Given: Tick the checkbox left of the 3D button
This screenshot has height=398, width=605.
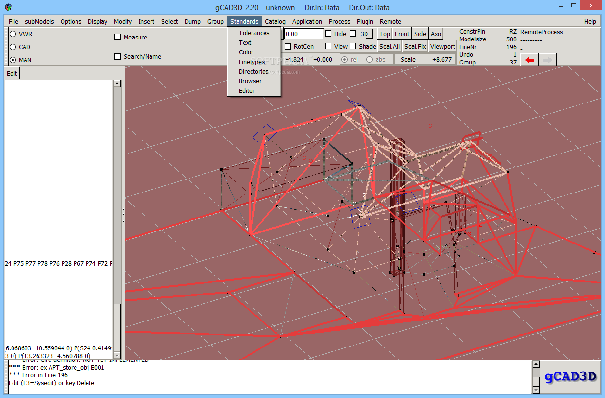Looking at the screenshot, I should tap(353, 34).
